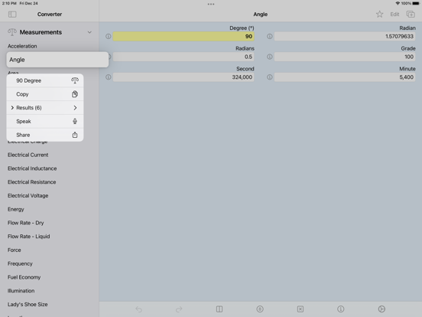Choose Copy from the context menu

pyautogui.click(x=45, y=94)
